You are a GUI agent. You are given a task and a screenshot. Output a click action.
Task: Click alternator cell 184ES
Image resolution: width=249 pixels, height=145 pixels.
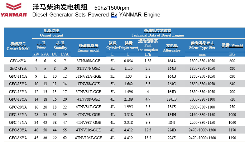click(x=172, y=99)
